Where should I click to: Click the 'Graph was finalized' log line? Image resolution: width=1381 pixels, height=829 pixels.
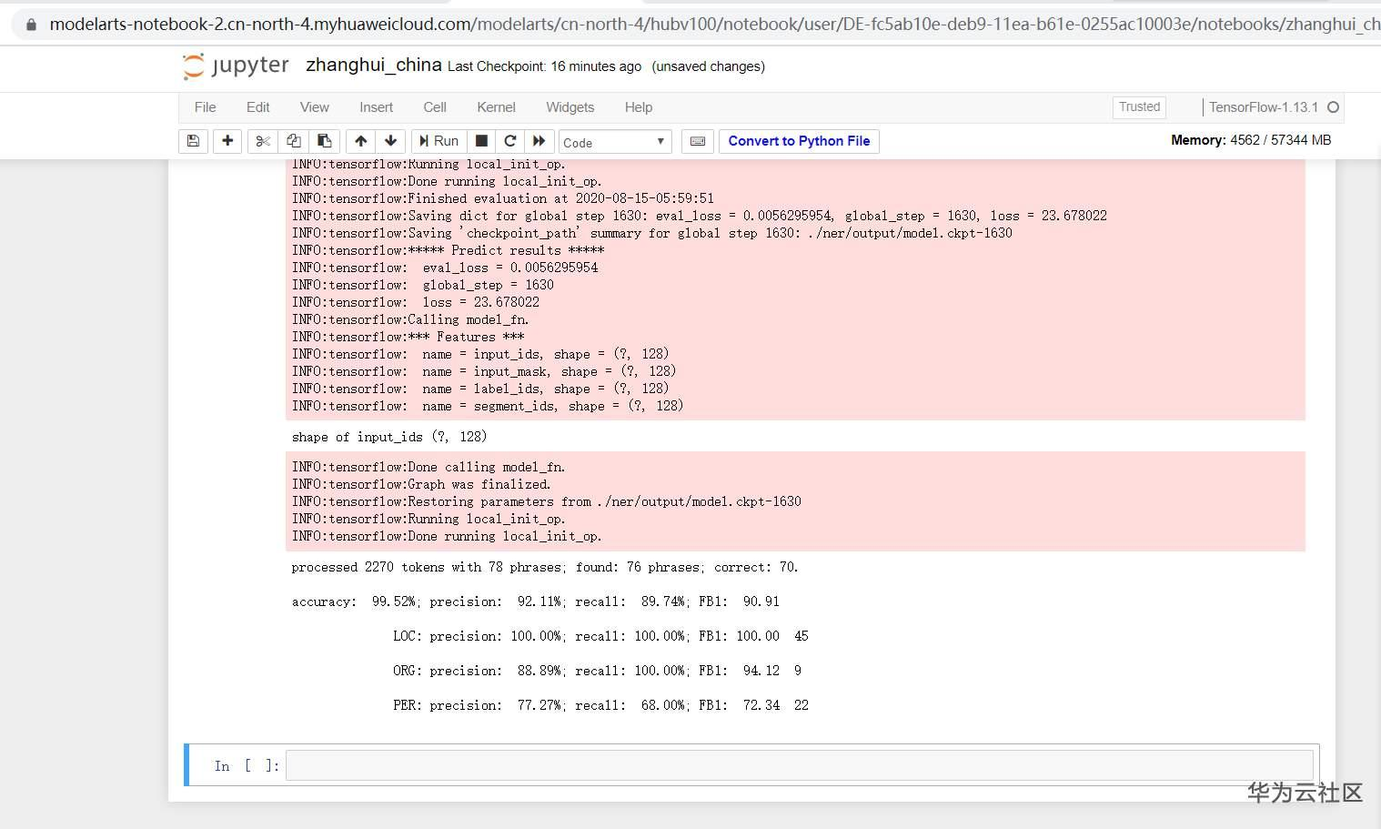click(421, 484)
